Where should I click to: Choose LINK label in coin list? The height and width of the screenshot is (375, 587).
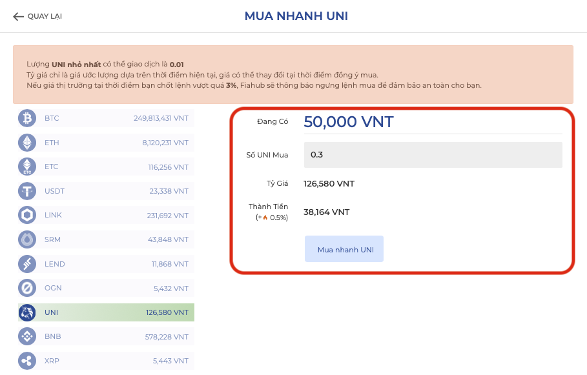(53, 215)
